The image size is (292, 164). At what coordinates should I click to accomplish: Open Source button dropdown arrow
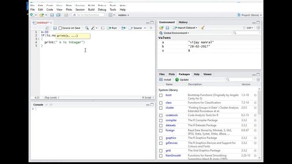(145, 28)
